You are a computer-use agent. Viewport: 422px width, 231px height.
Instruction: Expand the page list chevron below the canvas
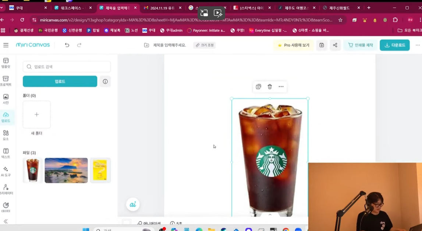click(x=270, y=214)
